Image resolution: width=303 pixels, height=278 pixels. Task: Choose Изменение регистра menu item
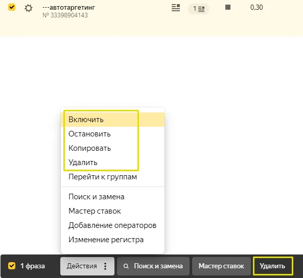click(112, 240)
